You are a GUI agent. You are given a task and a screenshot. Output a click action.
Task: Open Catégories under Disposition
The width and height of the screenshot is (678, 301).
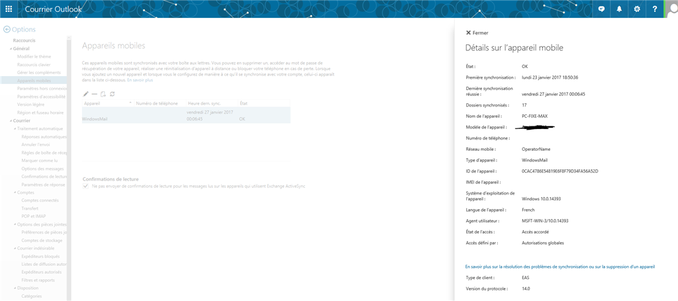coord(32,296)
